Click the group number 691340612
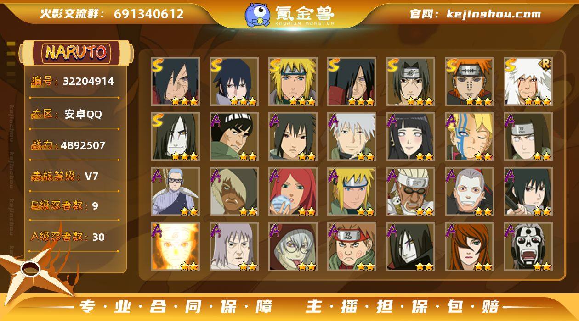579x321 pixels. pyautogui.click(x=149, y=14)
